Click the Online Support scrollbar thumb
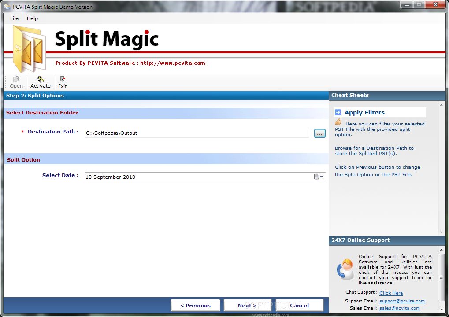 click(441, 277)
